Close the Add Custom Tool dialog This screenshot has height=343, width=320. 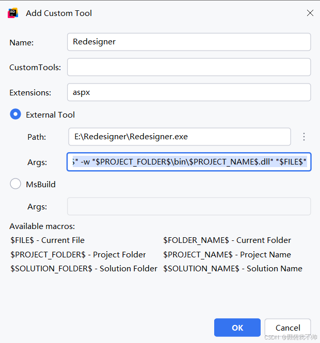coord(310,13)
